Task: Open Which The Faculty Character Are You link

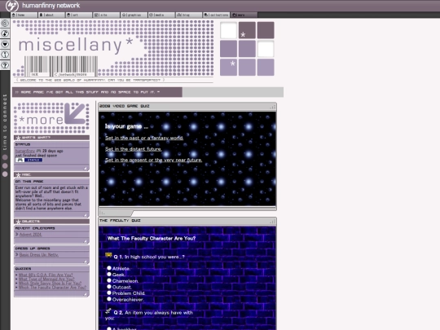Action: click(52, 288)
